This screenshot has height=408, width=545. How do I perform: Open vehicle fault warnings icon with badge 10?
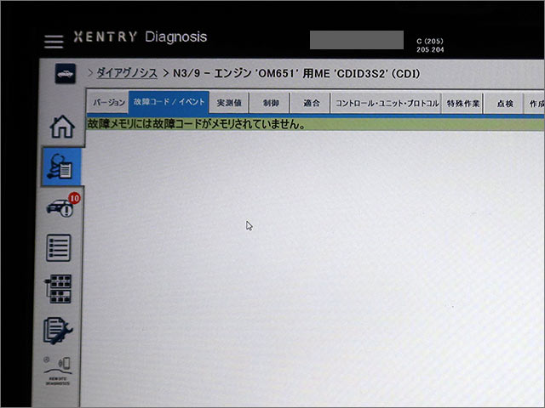tap(63, 206)
